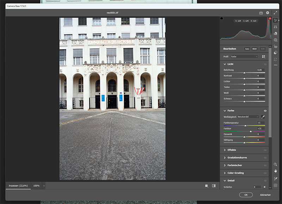Toggle the shadow clipping warning
Viewport: 282px width, 204px height.
point(222,18)
